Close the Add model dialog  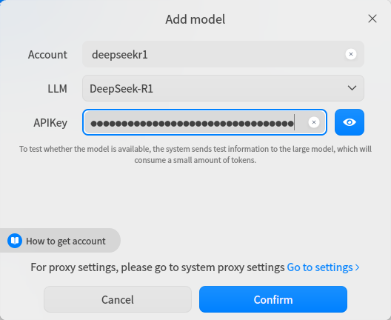372,19
